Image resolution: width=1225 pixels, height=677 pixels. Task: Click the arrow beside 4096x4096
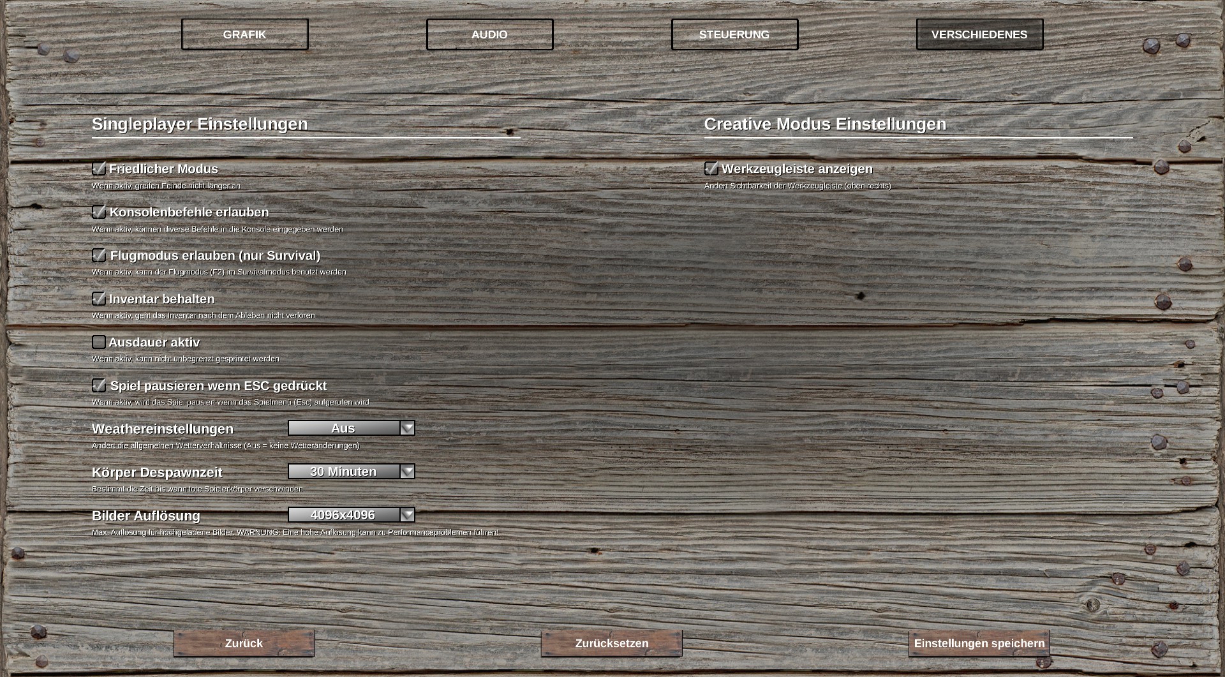pos(407,515)
